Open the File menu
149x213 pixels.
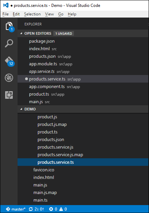click(x=6, y=14)
